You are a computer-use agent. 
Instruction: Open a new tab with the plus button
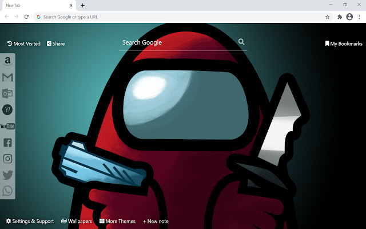point(82,5)
